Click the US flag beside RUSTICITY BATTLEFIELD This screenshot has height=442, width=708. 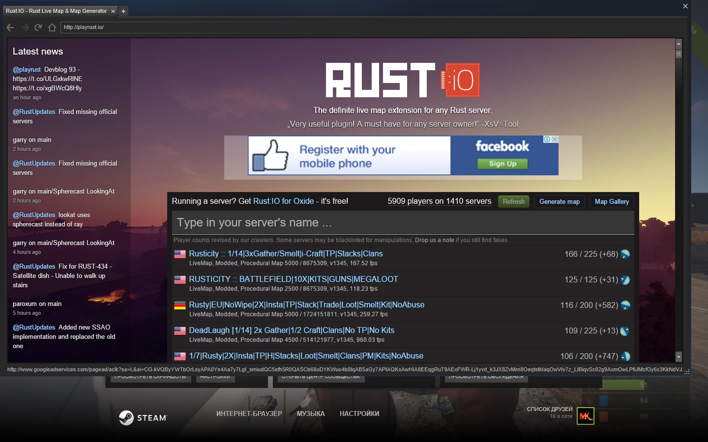click(x=180, y=279)
